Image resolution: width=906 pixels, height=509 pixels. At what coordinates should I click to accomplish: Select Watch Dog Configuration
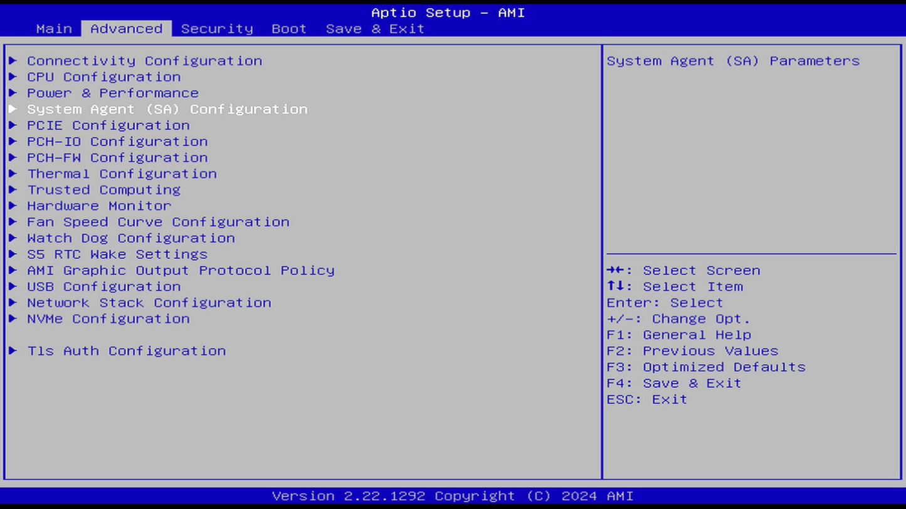130,238
